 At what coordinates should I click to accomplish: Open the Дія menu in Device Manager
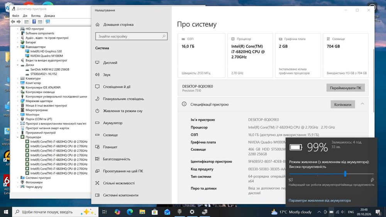25,16
